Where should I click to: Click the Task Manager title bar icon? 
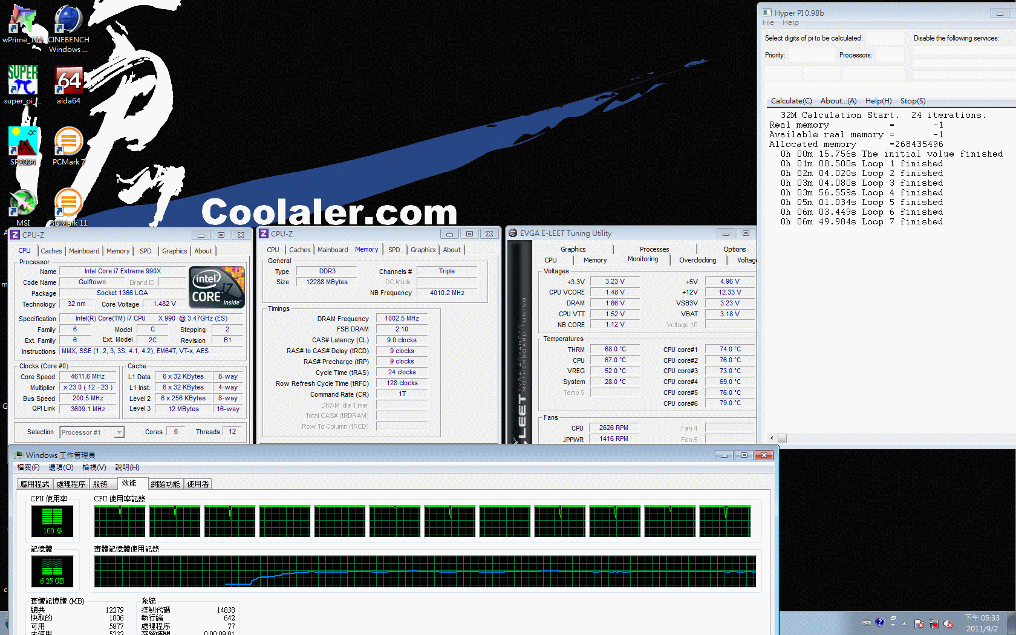[x=19, y=455]
